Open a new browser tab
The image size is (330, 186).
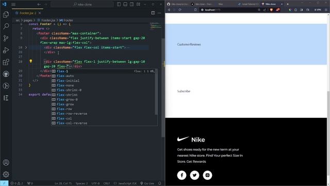click(x=288, y=4)
